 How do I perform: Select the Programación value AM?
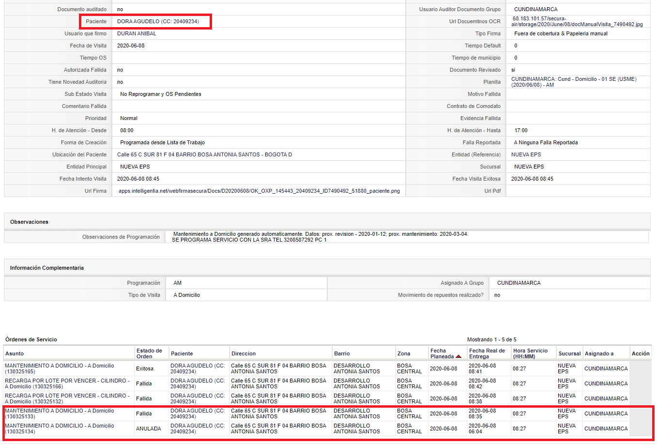coord(178,283)
